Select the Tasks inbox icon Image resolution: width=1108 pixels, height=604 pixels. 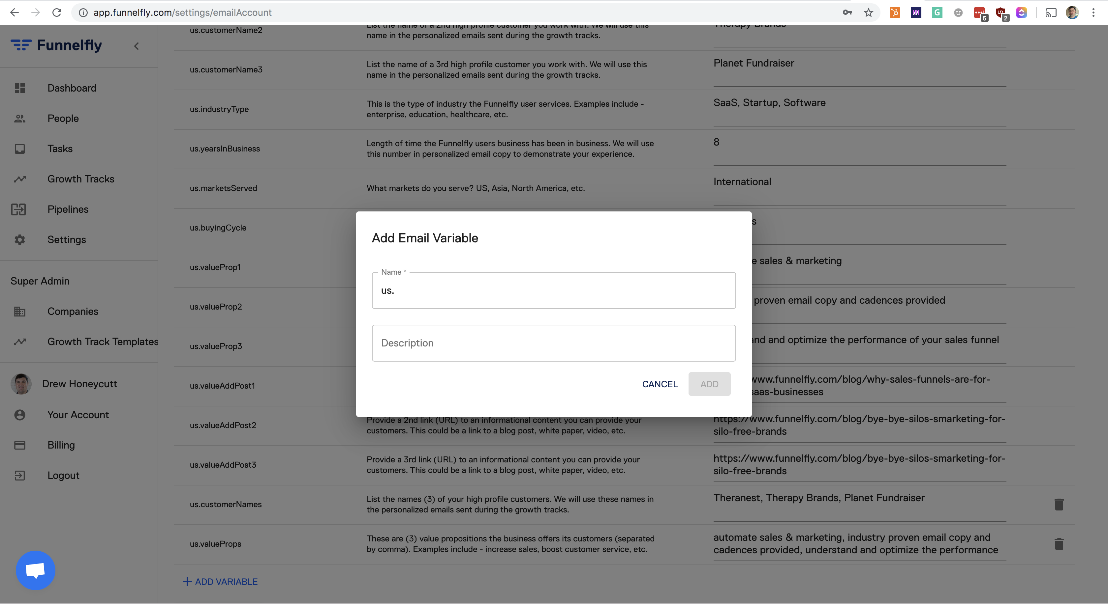20,149
